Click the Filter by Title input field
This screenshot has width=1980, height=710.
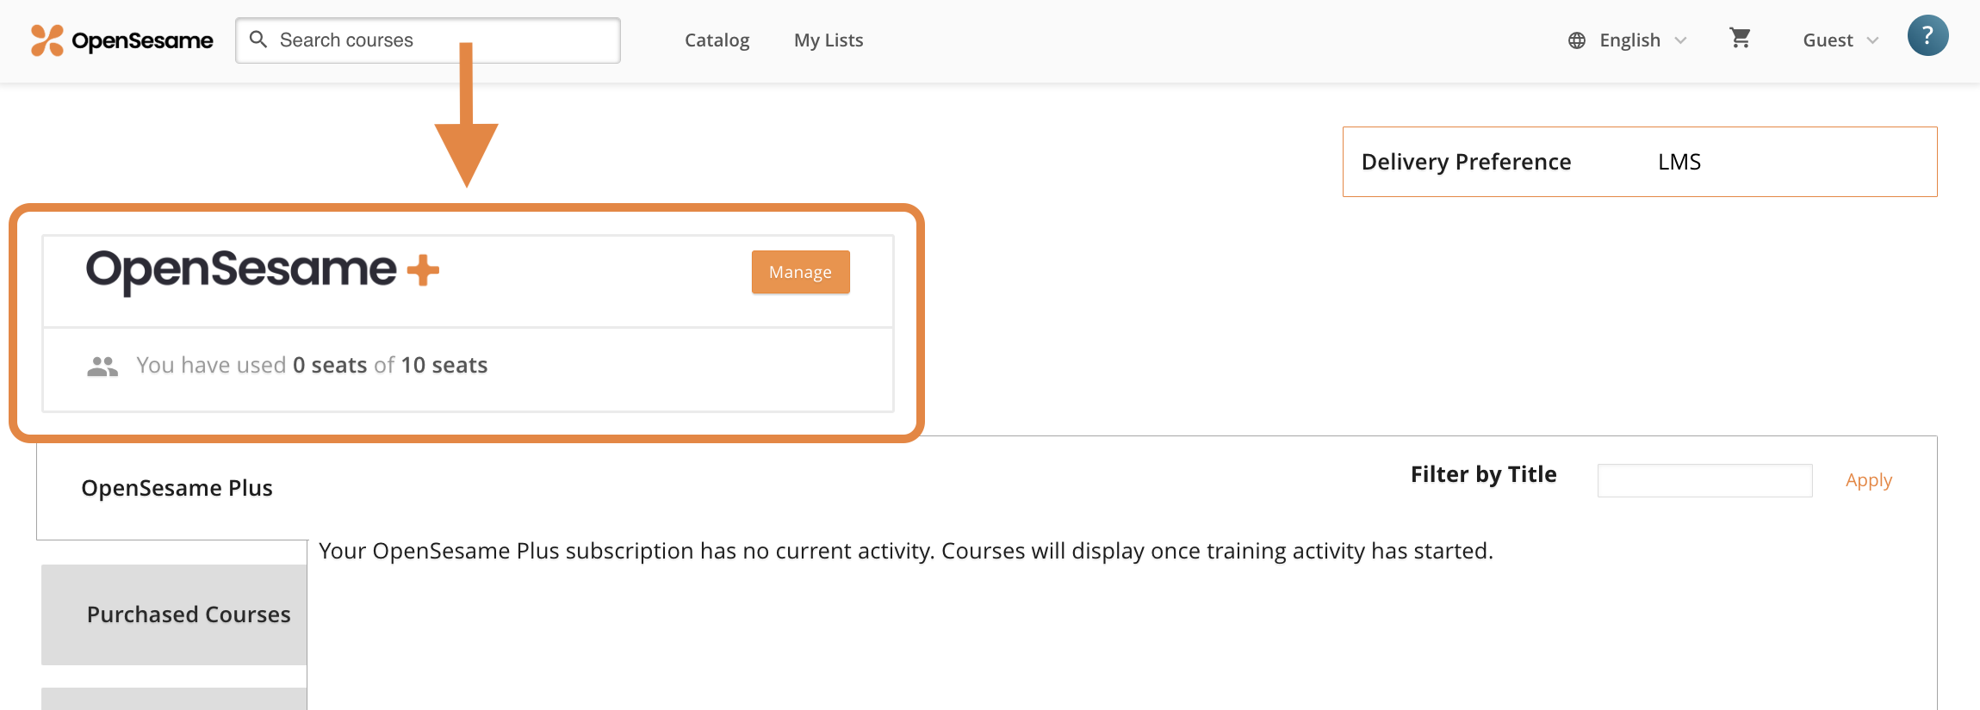pyautogui.click(x=1704, y=479)
